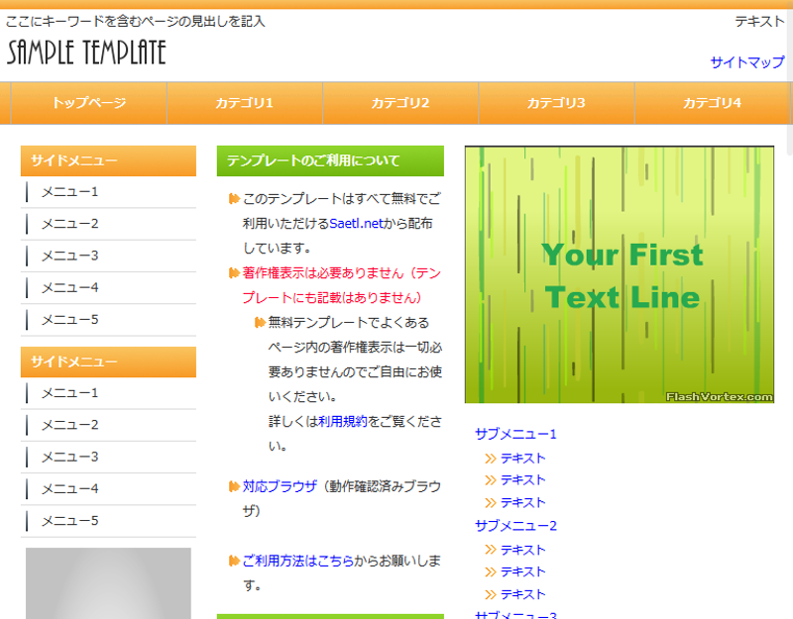The height and width of the screenshot is (619, 793).
Task: Expand サブメニュー2
Action: click(515, 526)
